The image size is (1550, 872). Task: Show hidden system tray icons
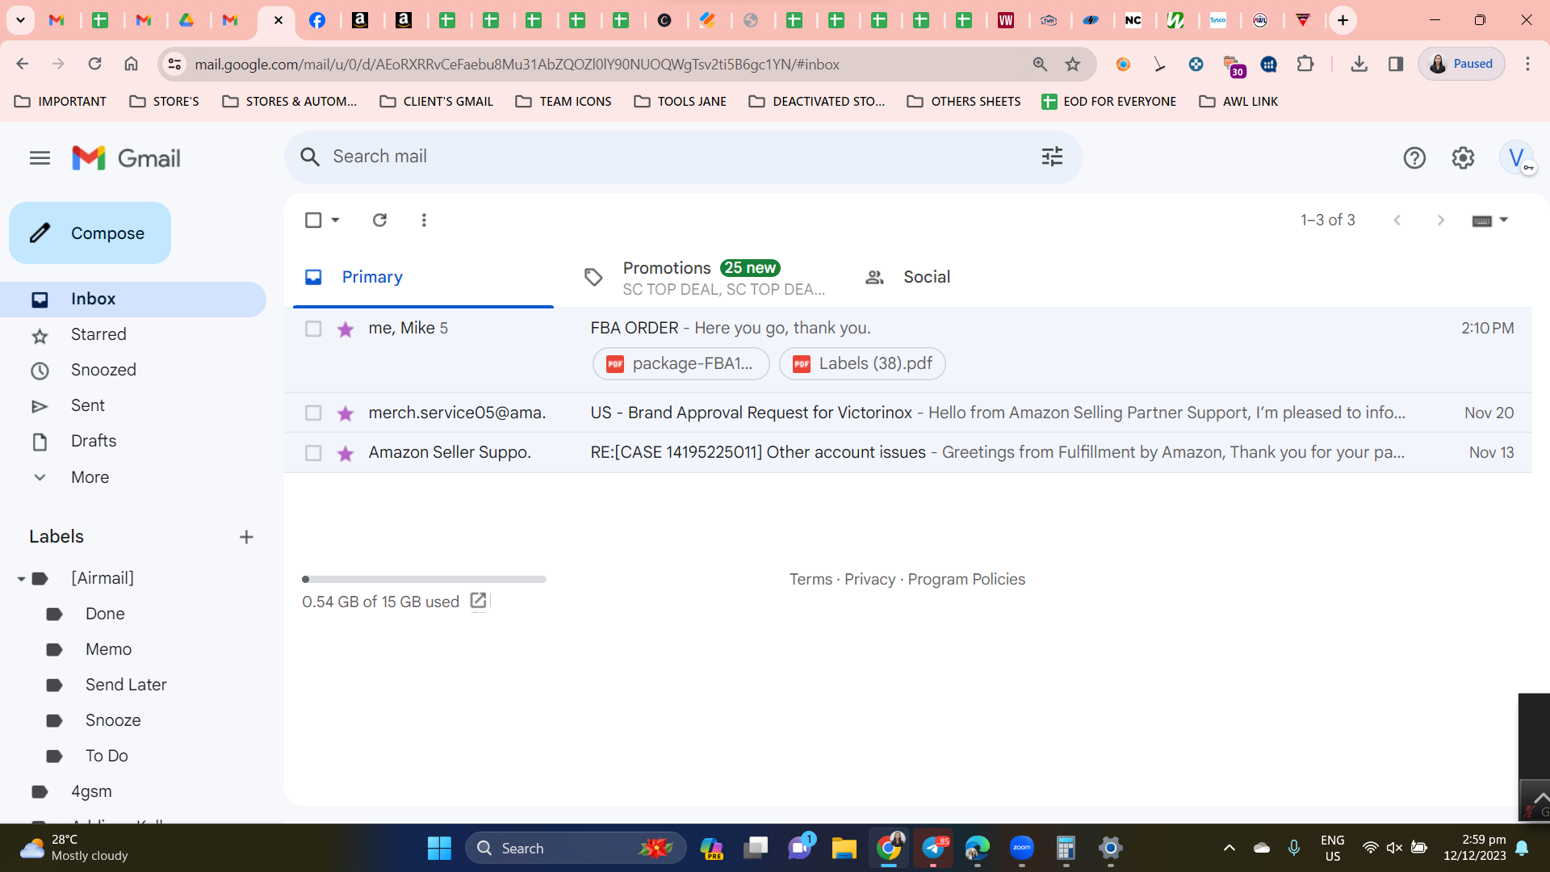tap(1229, 848)
